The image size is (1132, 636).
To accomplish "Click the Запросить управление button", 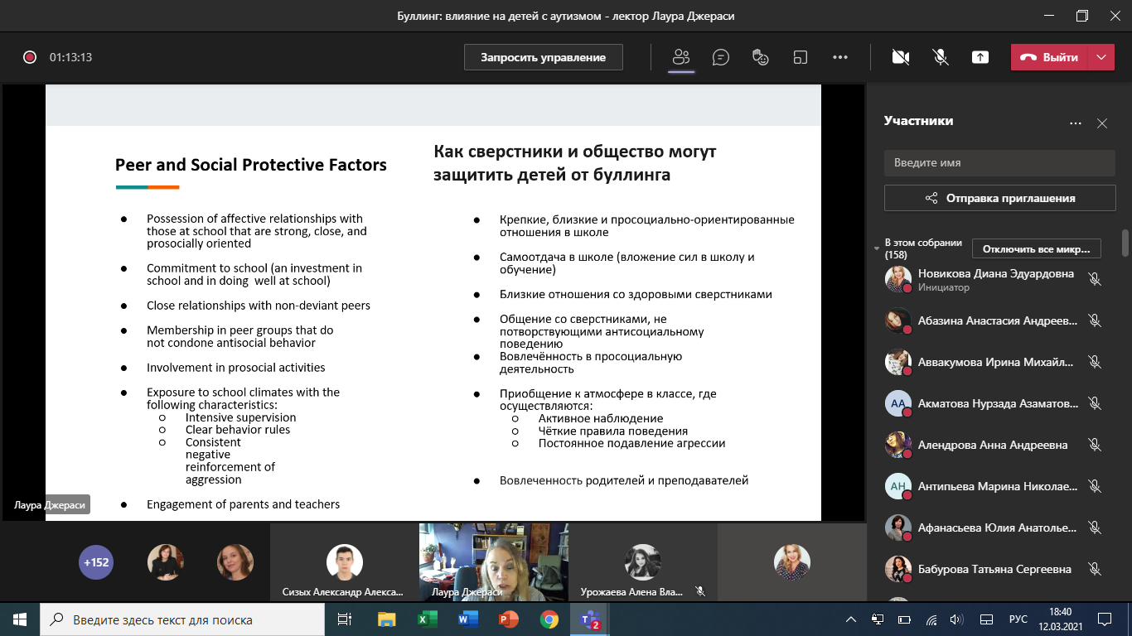I will (x=544, y=57).
